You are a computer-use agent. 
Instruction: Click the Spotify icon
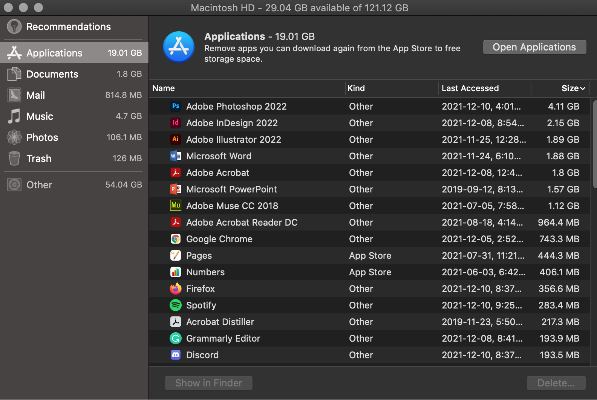tap(176, 305)
